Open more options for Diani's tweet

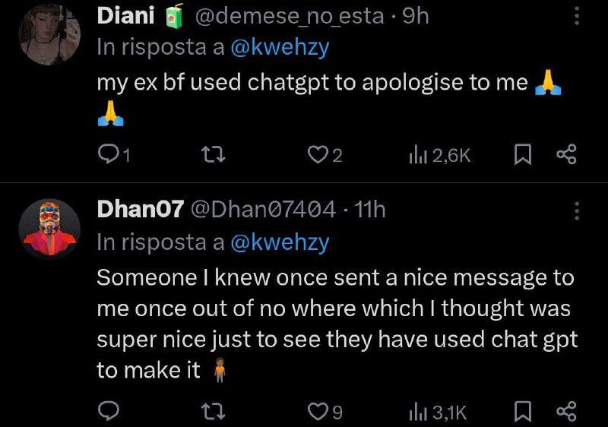point(577,16)
